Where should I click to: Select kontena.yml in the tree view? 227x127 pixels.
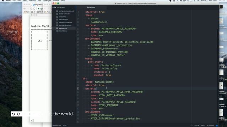point(63,28)
